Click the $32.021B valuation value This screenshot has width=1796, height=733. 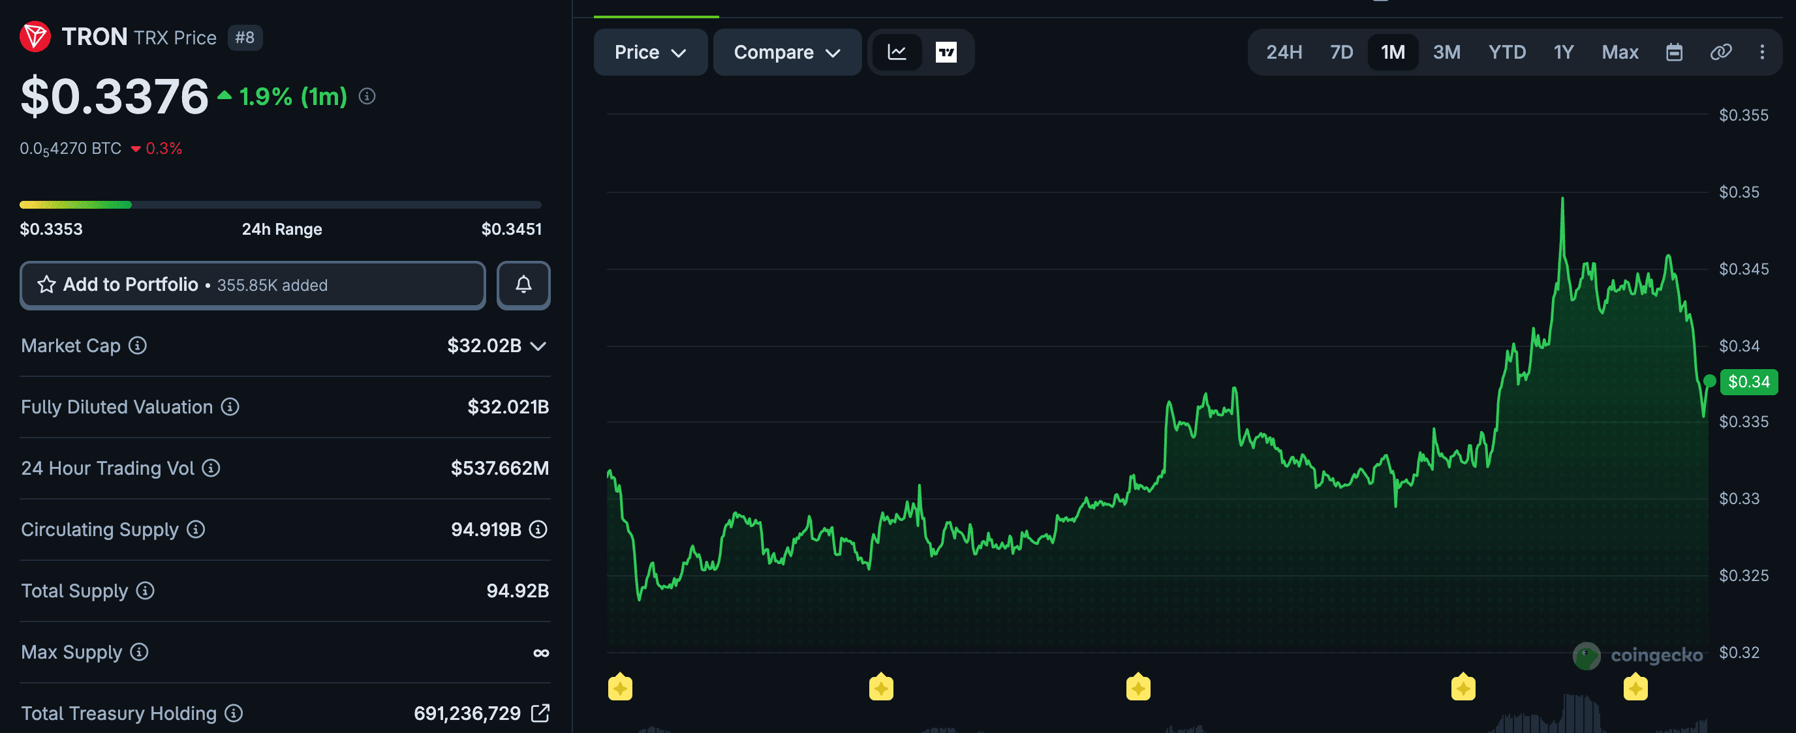[508, 407]
